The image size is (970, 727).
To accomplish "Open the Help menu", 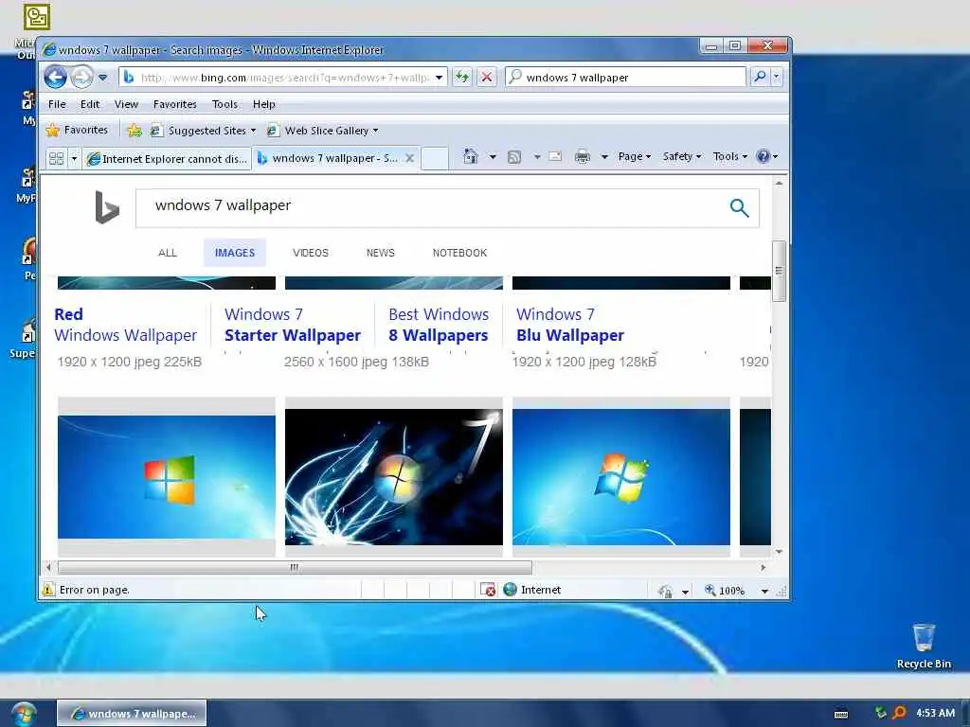I will [263, 104].
